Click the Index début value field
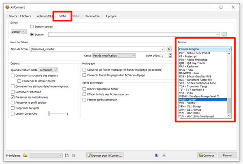 pos(165,55)
